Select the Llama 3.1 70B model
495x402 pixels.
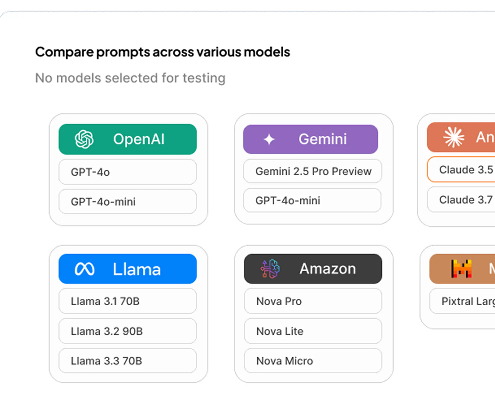127,301
